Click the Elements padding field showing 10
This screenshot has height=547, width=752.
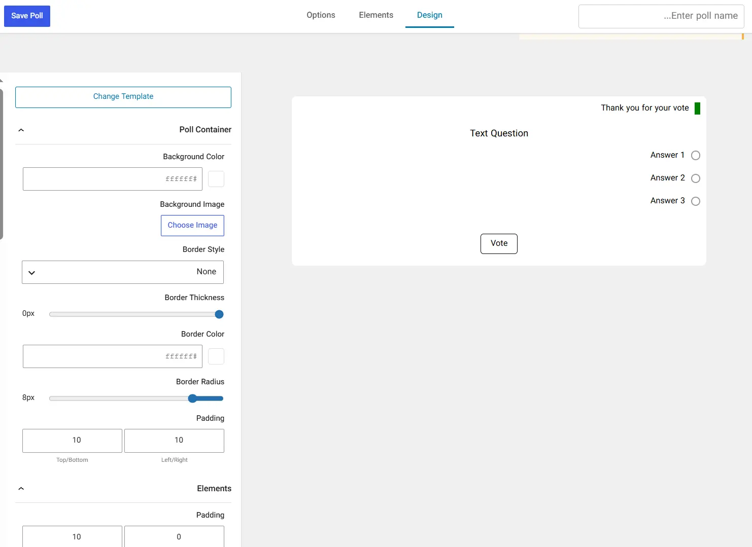coord(72,536)
